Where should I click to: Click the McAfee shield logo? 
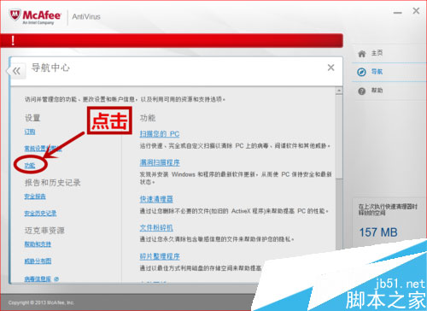[x=15, y=15]
